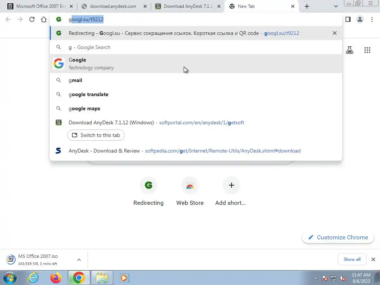Open the profile avatar menu
Screen dimensions: 380x285
[x=360, y=19]
